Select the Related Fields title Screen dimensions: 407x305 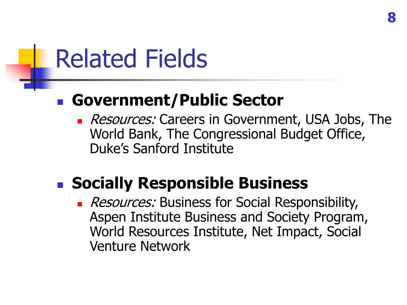pos(131,59)
